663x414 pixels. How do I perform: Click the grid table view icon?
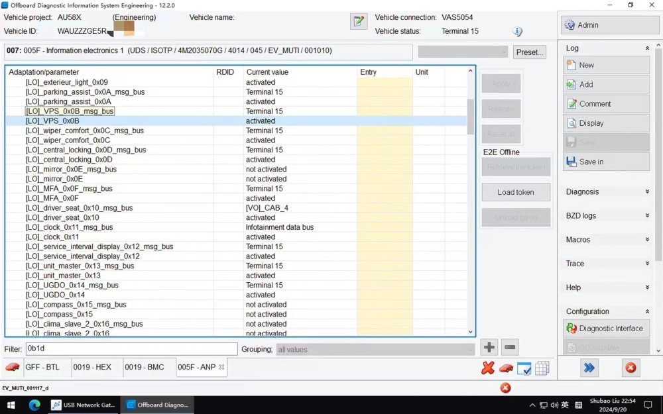pyautogui.click(x=542, y=368)
